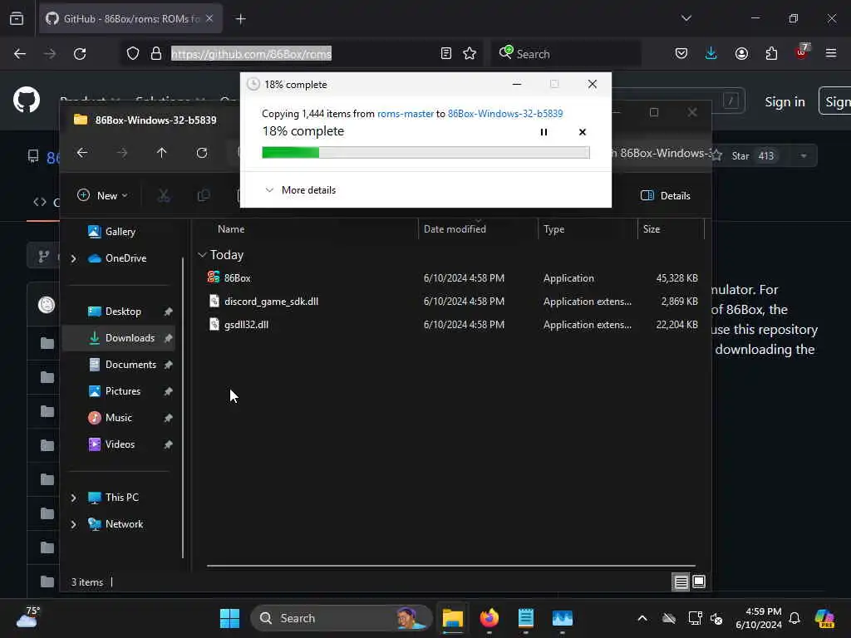
Task: Open a new Firefox tab
Action: click(x=241, y=19)
